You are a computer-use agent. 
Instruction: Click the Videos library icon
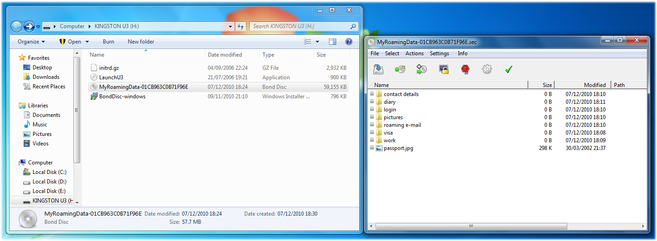pyautogui.click(x=26, y=144)
